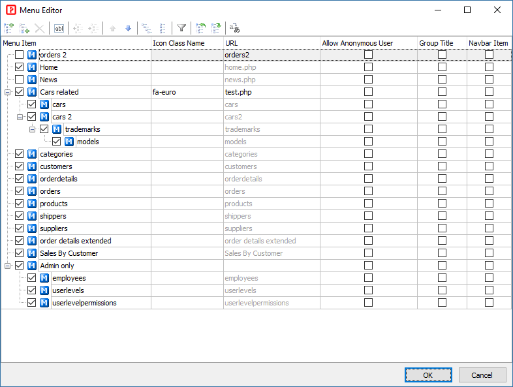The width and height of the screenshot is (513, 387).
Task: Click the list icon with green down arrow
Action: click(x=216, y=28)
